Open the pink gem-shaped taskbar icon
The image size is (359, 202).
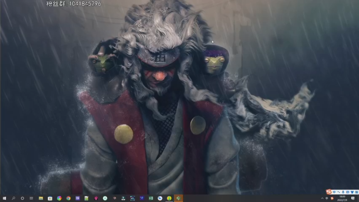[96, 198]
